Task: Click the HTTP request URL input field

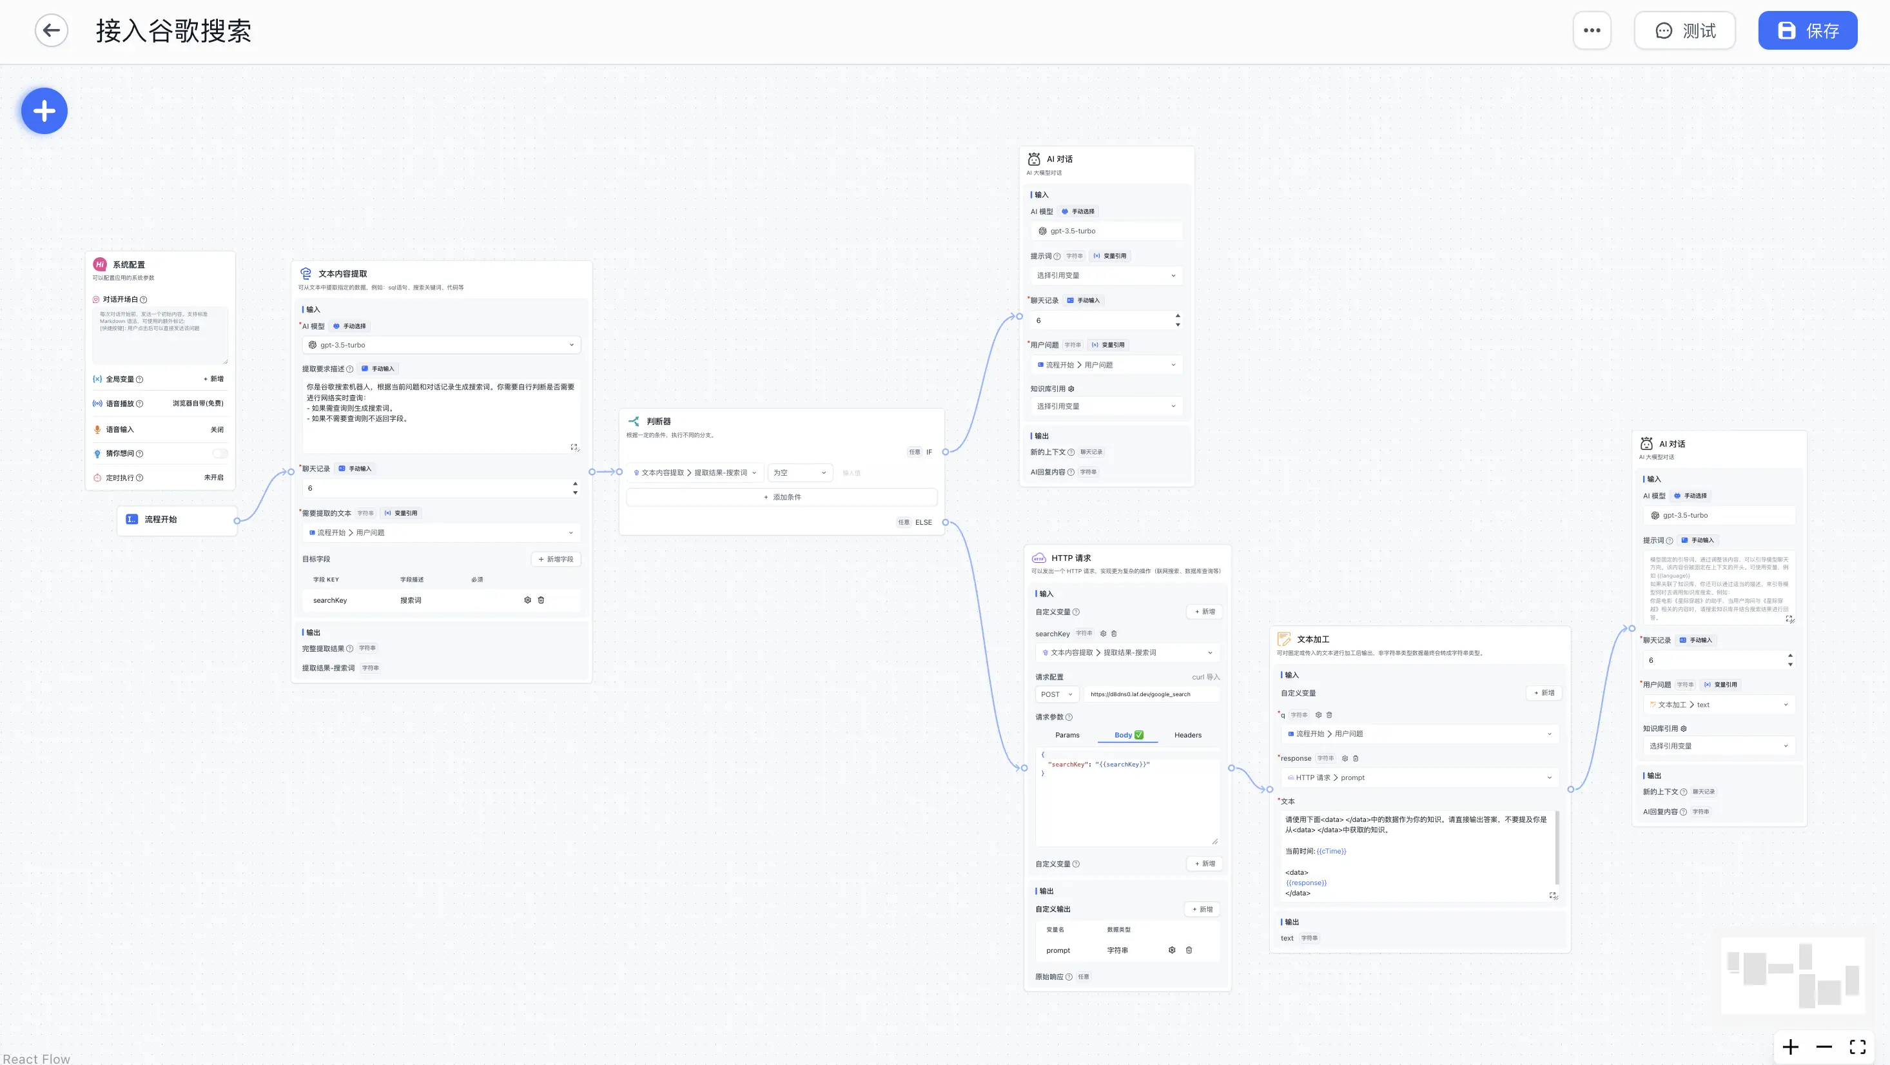Action: (1151, 694)
